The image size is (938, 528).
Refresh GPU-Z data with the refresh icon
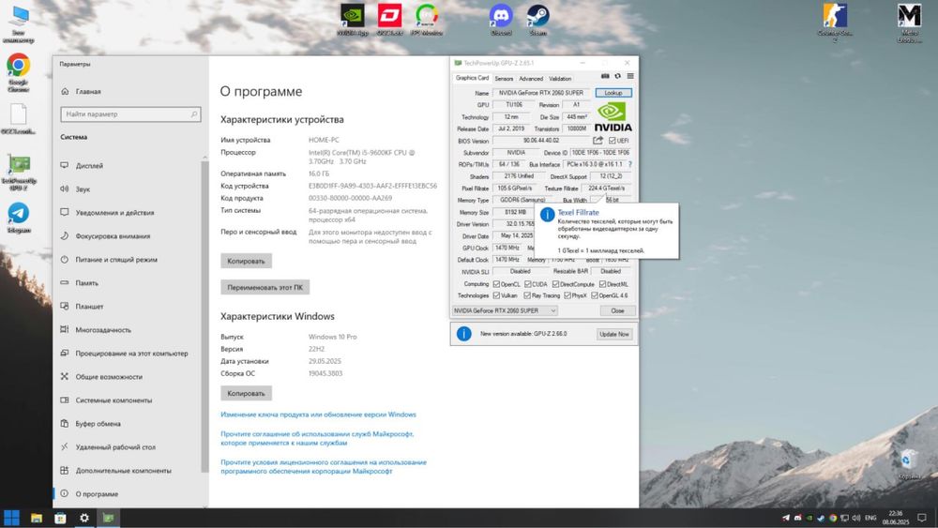coord(618,77)
